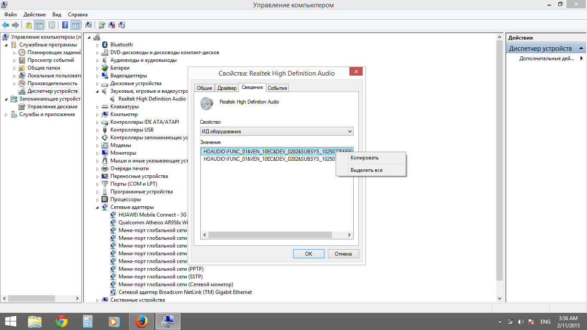Screen dimensions: 587x330
Task: Switch to the Общие tab
Action: pyautogui.click(x=205, y=88)
